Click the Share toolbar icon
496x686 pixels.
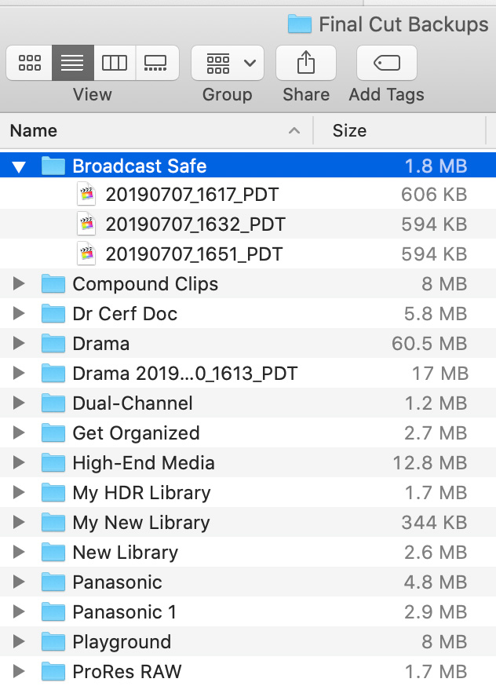click(306, 63)
